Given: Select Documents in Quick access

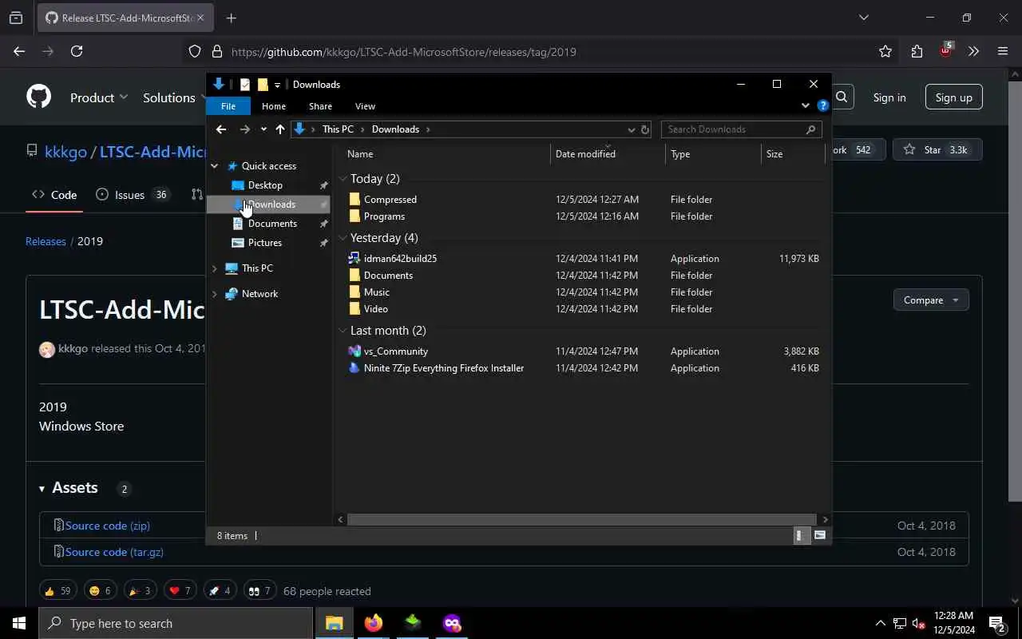Looking at the screenshot, I should coord(272,224).
